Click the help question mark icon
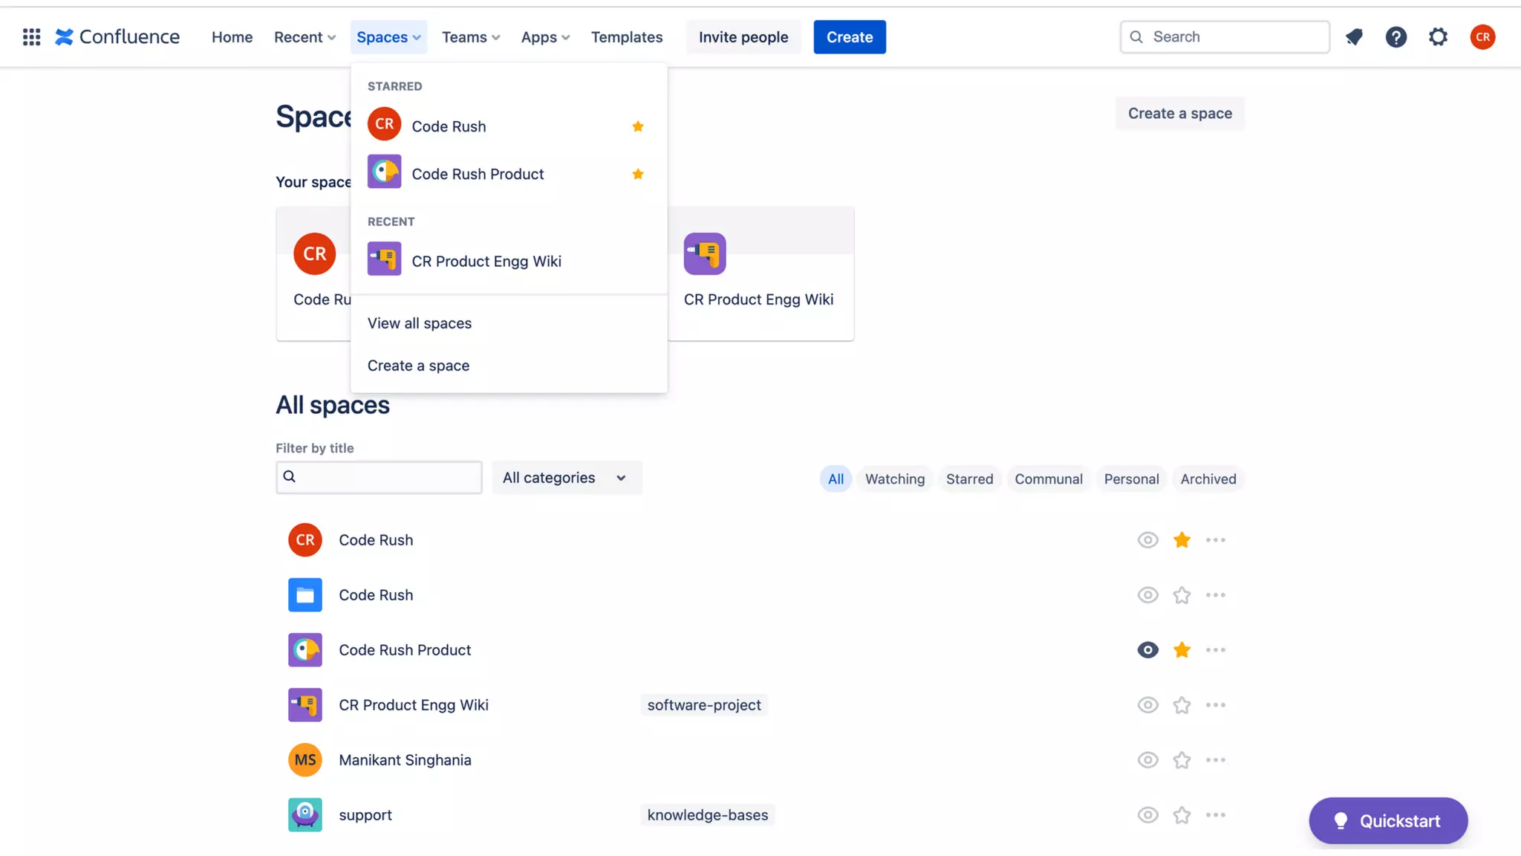 [x=1395, y=37]
